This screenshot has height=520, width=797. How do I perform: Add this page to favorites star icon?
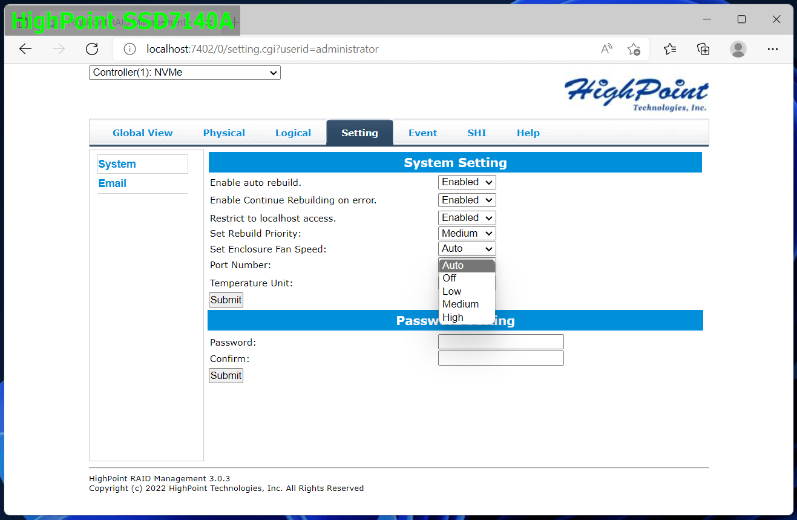(x=634, y=49)
